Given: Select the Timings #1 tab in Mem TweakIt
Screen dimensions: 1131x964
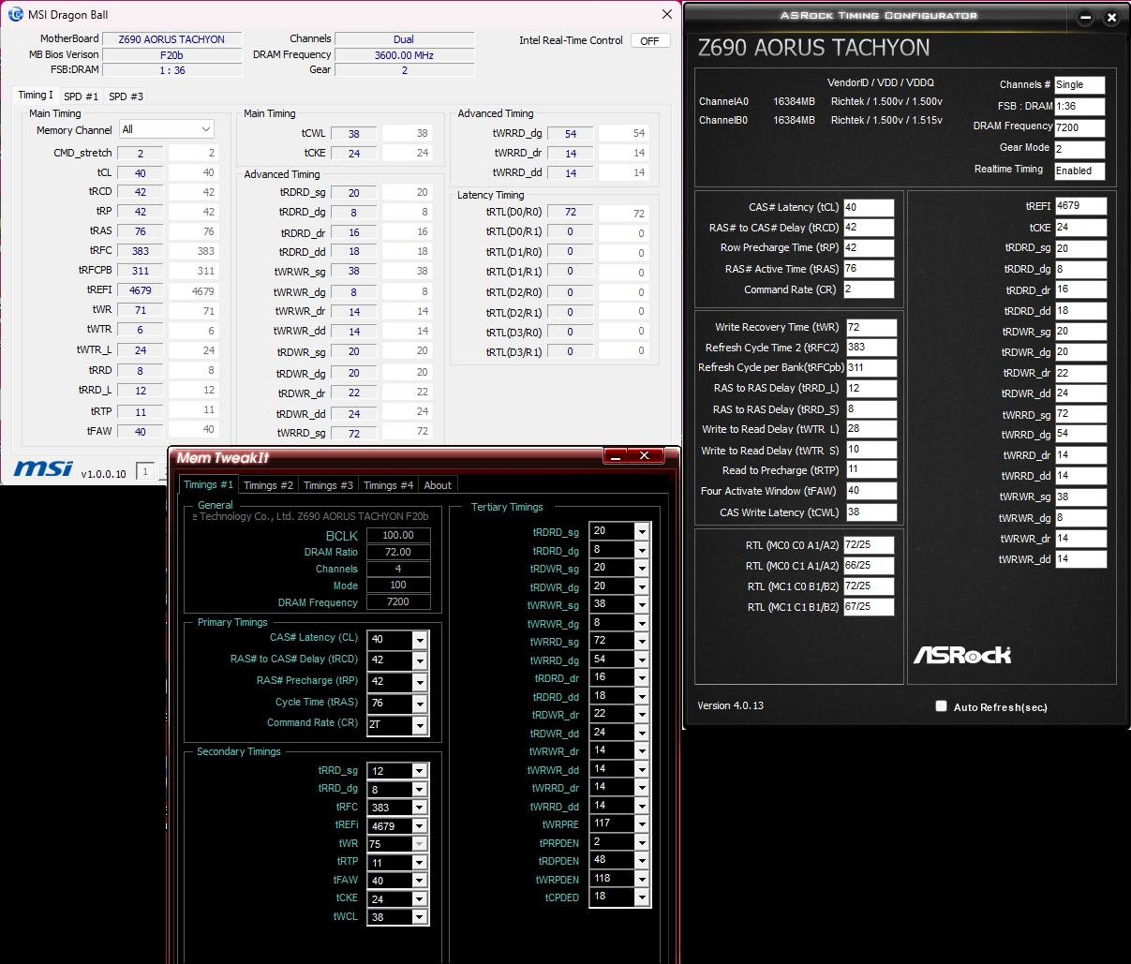Looking at the screenshot, I should pyautogui.click(x=209, y=484).
